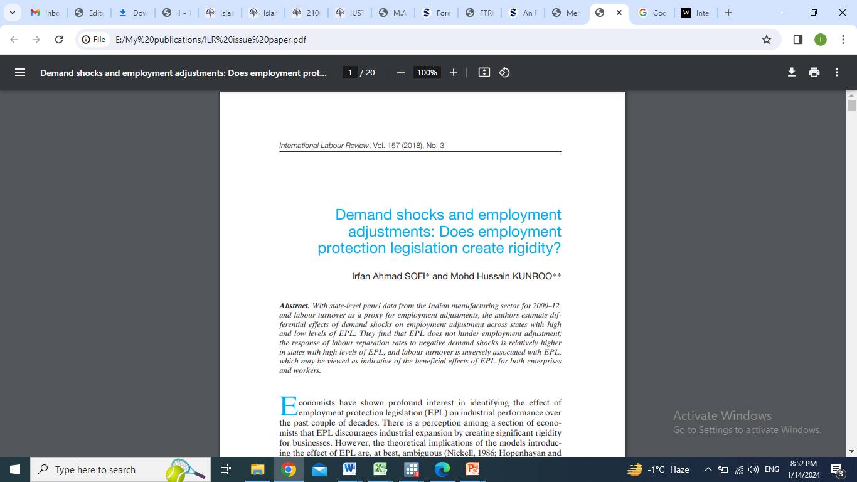Open the browser side panel

pyautogui.click(x=798, y=40)
